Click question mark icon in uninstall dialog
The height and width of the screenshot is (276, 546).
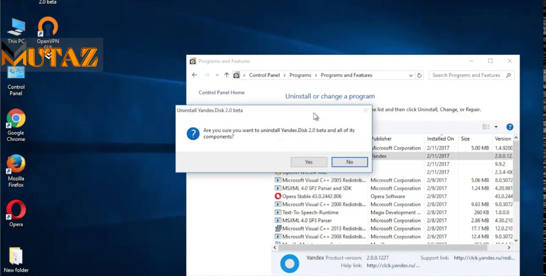[x=193, y=134]
